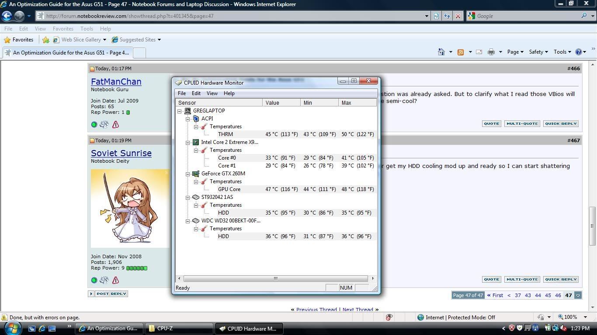This screenshot has height=335, width=597.
Task: Collapse the WDC WD32 00BEKT drive node
Action: coord(188,221)
